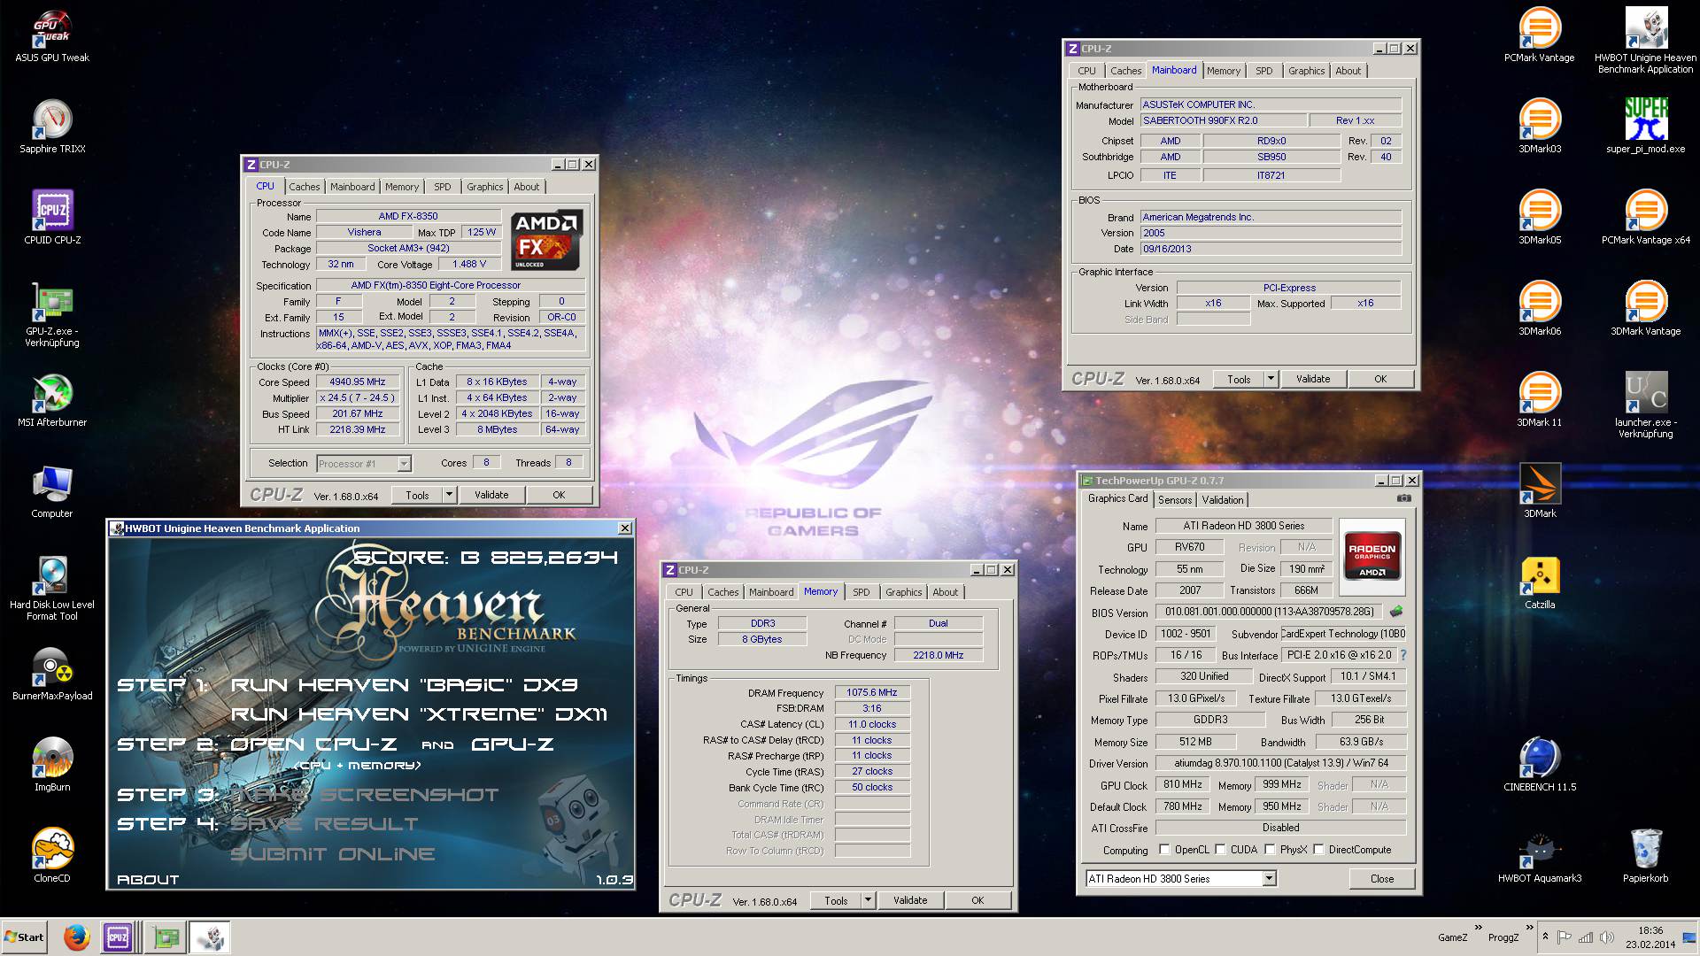Open SPD tab in CPU-Z CPU window
This screenshot has height=956, width=1700.
click(442, 187)
